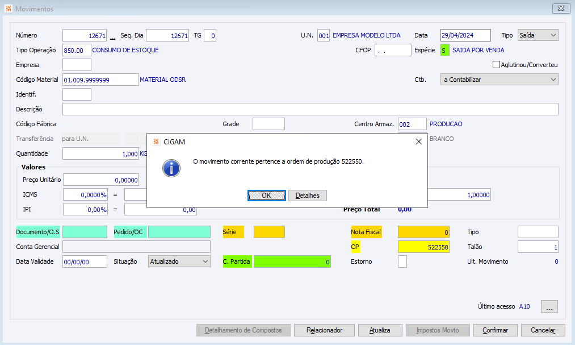The image size is (575, 345).
Task: Click the green C. Partida field
Action: tap(292, 261)
